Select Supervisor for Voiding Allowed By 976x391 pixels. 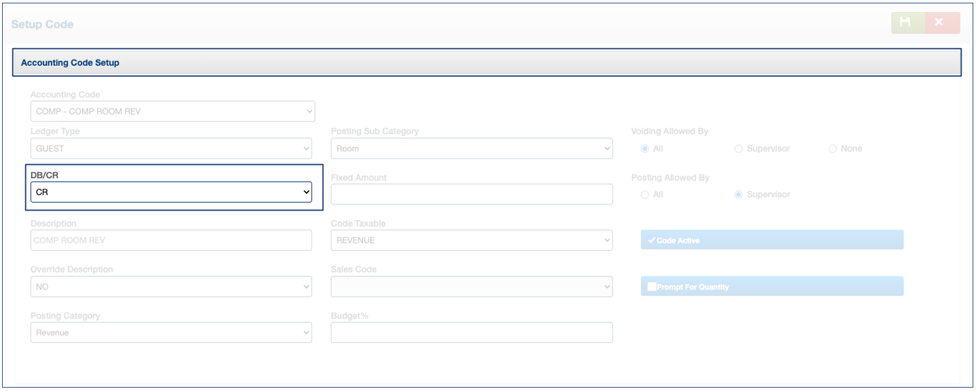[x=739, y=149]
